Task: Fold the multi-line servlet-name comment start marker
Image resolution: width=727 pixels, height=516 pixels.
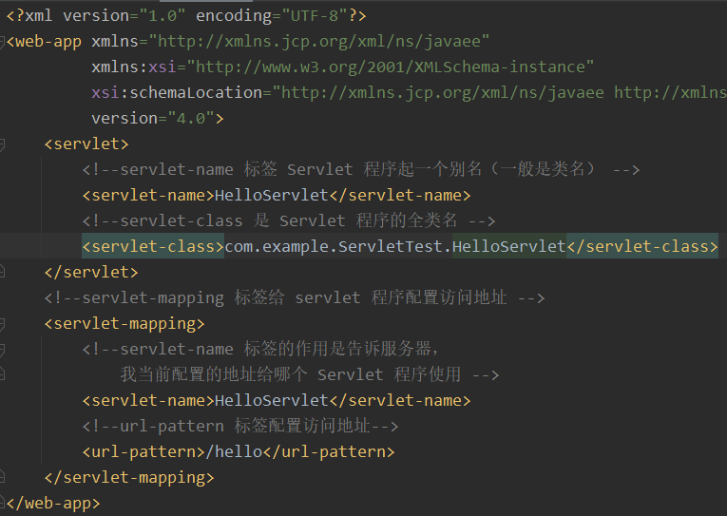Action: [2, 350]
